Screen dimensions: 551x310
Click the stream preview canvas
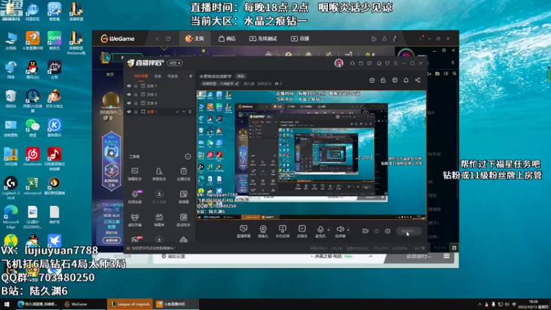pyautogui.click(x=311, y=156)
